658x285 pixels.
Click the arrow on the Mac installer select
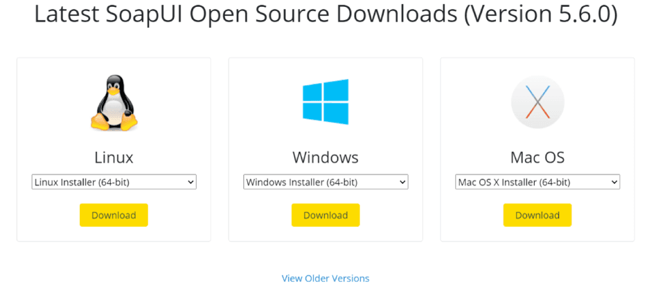tap(614, 182)
